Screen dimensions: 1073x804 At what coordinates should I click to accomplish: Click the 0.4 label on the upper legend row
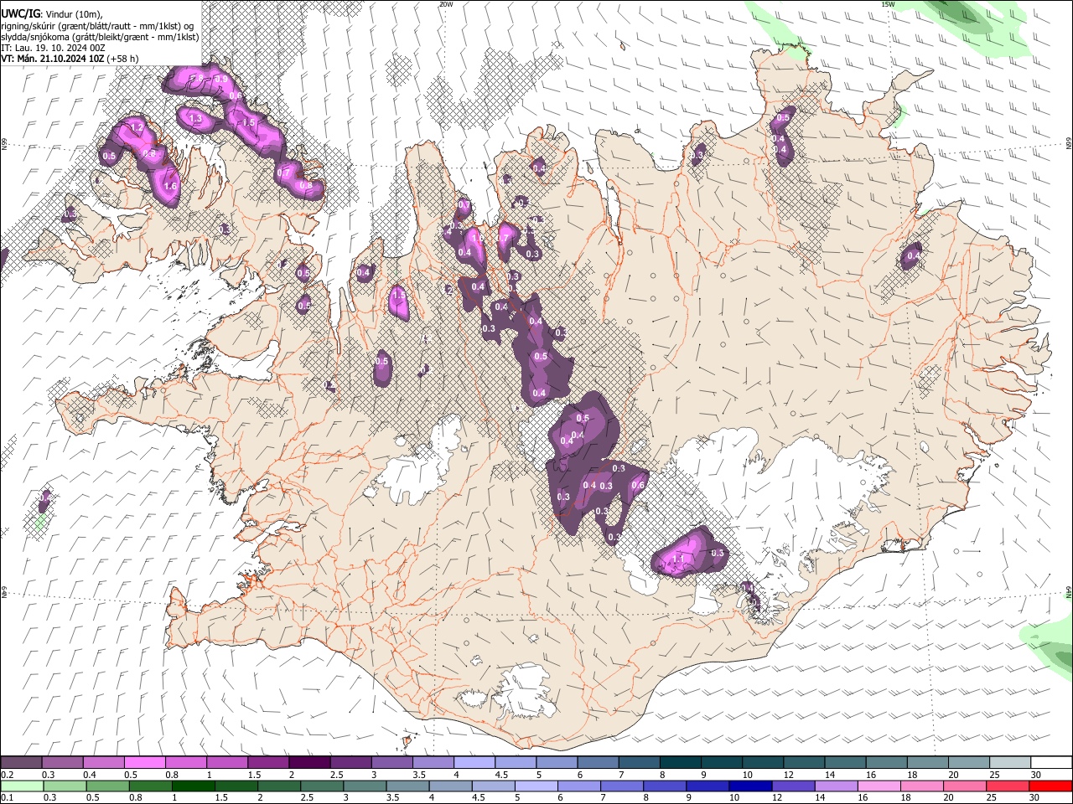(90, 775)
